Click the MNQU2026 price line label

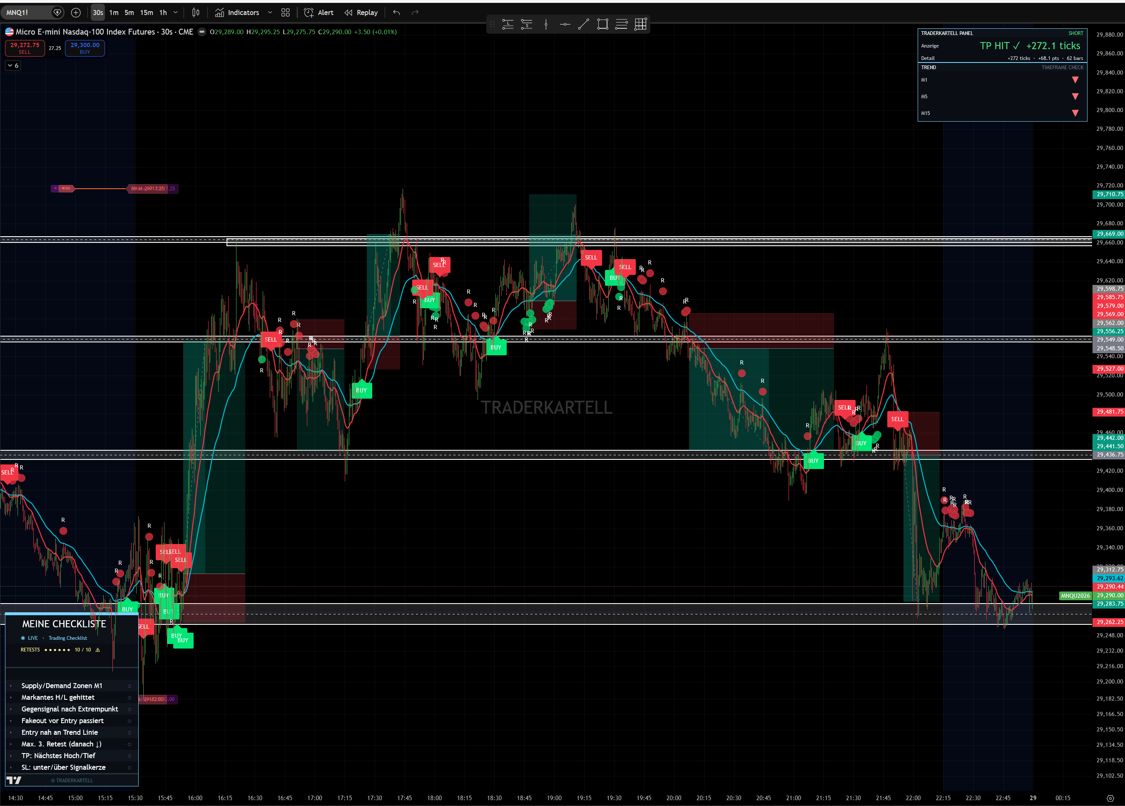[x=1075, y=596]
